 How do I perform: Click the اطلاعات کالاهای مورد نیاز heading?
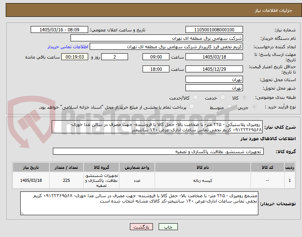click(x=268, y=139)
